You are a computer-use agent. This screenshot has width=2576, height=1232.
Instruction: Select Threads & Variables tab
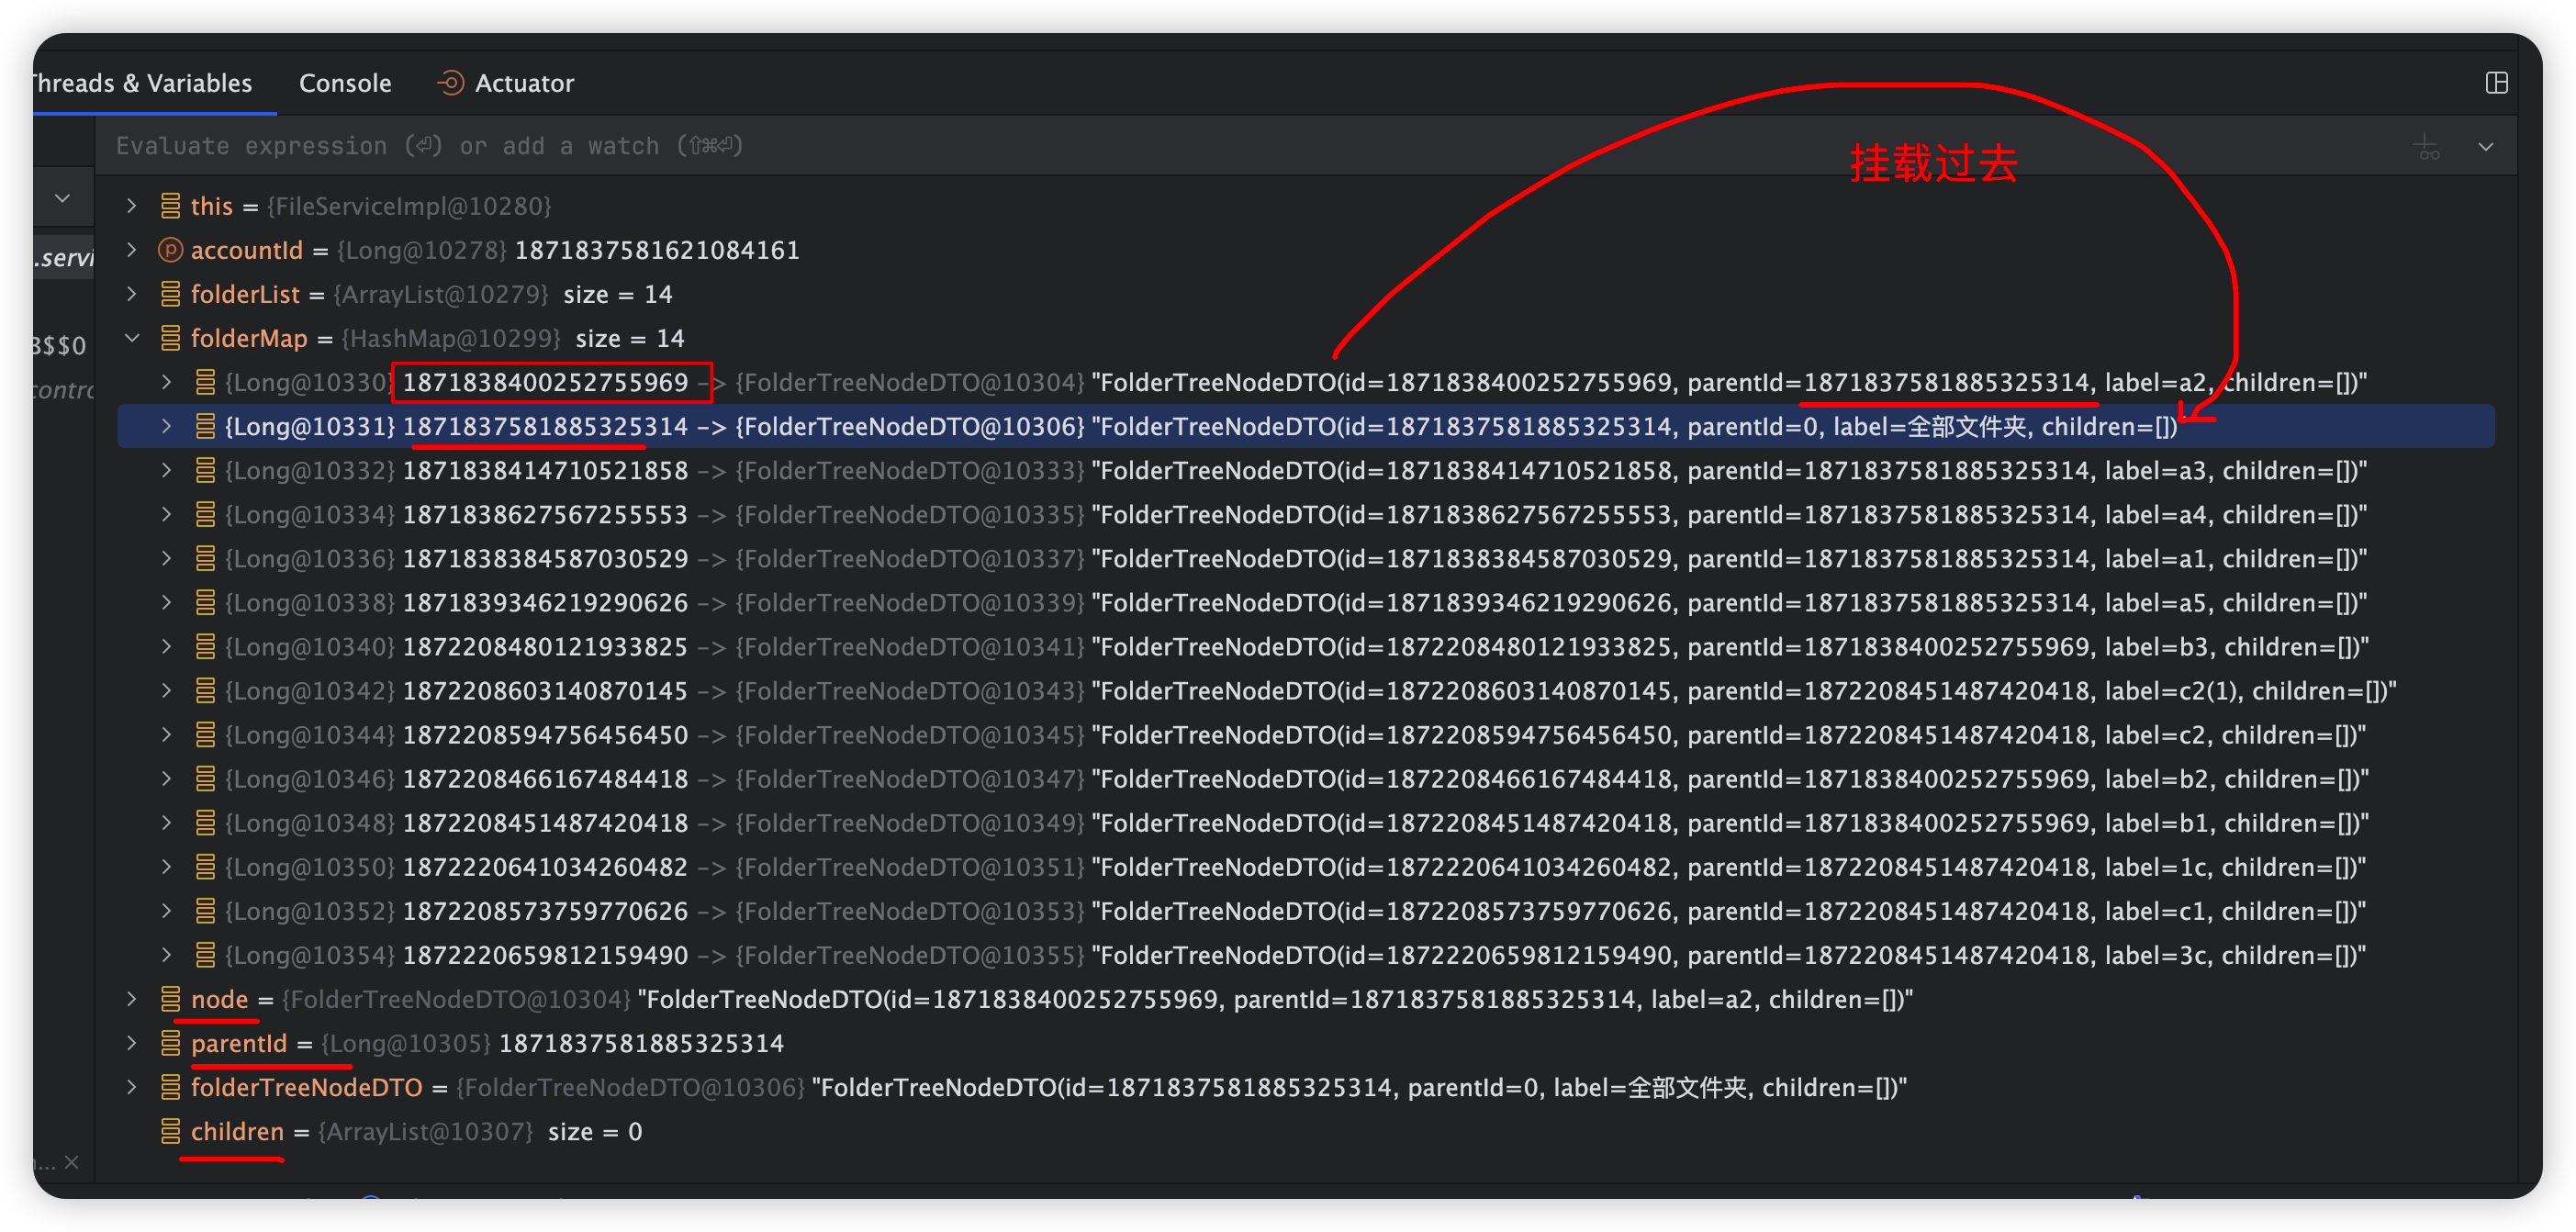point(142,83)
